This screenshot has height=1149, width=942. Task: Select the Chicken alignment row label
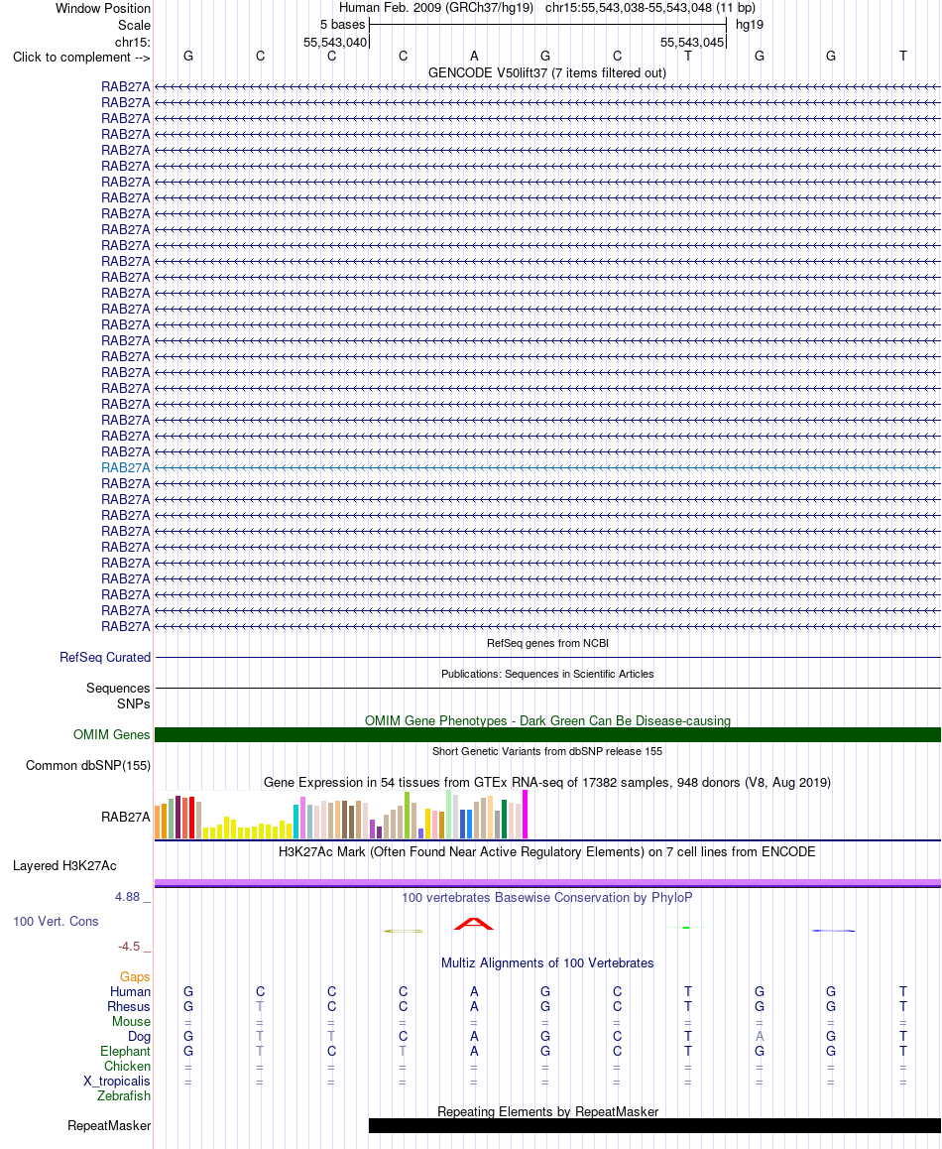(128, 1067)
